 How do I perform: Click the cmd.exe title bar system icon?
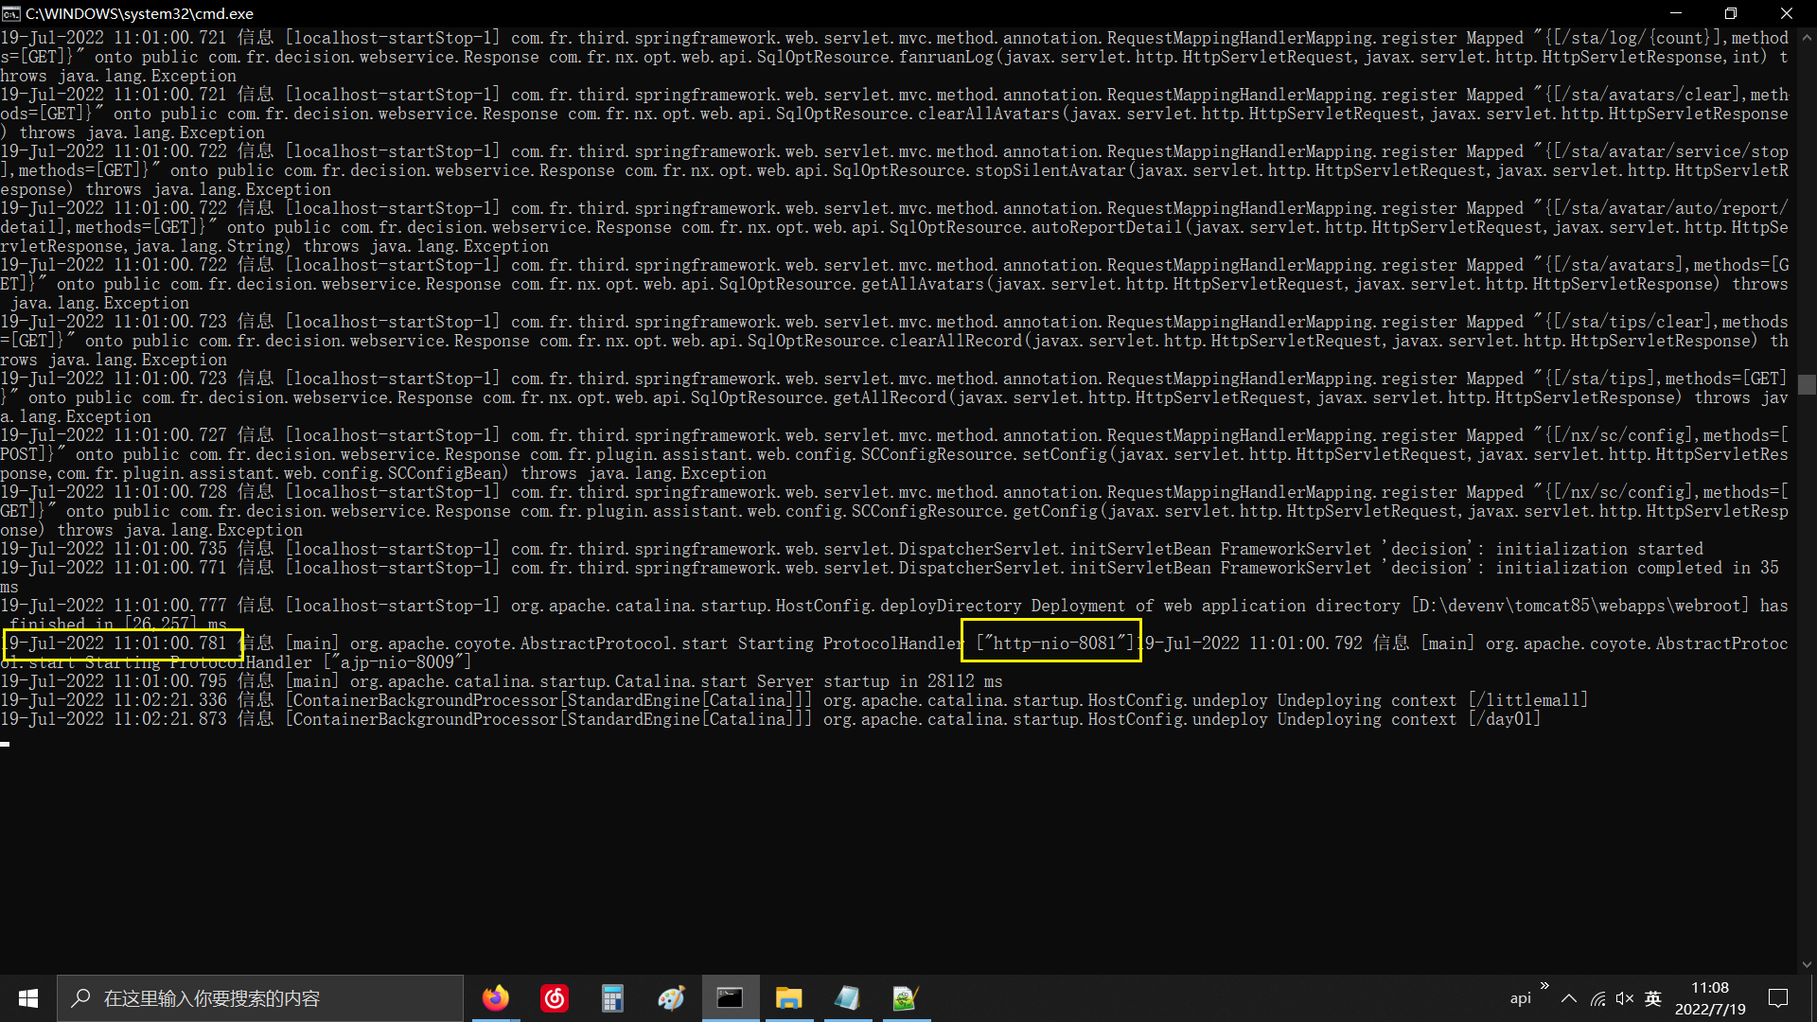10,13
